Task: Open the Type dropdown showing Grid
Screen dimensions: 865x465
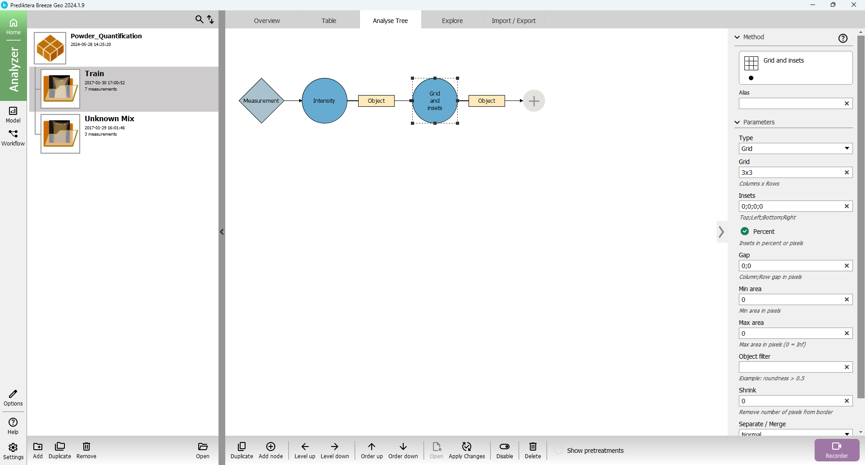Action: pyautogui.click(x=795, y=149)
